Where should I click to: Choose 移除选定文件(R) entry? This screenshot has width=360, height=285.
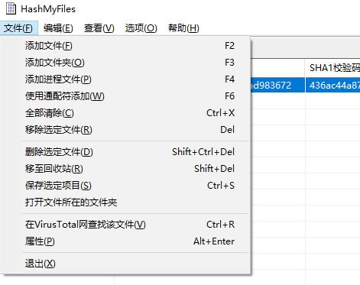pyautogui.click(x=126, y=130)
